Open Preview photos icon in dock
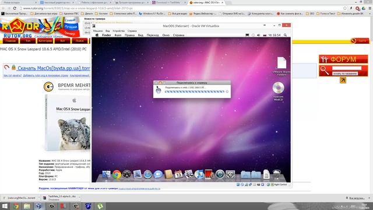This screenshot has height=210, width=373. [189, 174]
